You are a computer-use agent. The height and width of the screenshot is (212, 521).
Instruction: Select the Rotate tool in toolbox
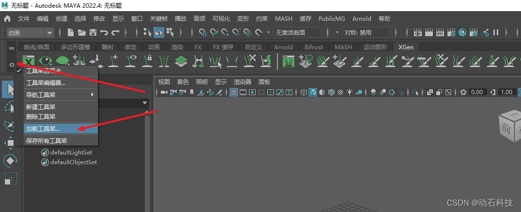11,161
